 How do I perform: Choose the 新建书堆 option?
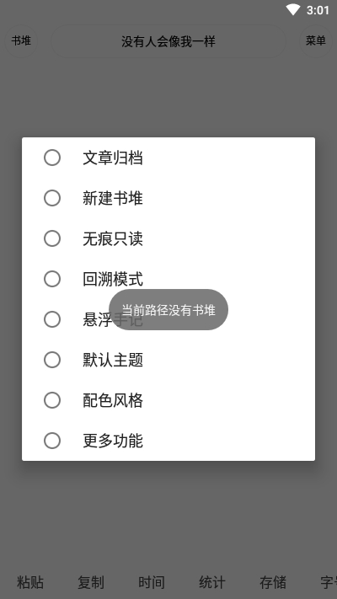tap(168, 198)
